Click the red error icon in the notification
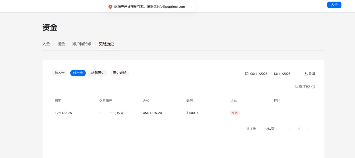The height and width of the screenshot is (158, 355). [110, 7]
